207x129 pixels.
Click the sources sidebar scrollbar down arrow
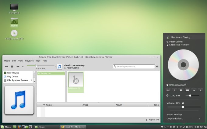(x=34, y=82)
